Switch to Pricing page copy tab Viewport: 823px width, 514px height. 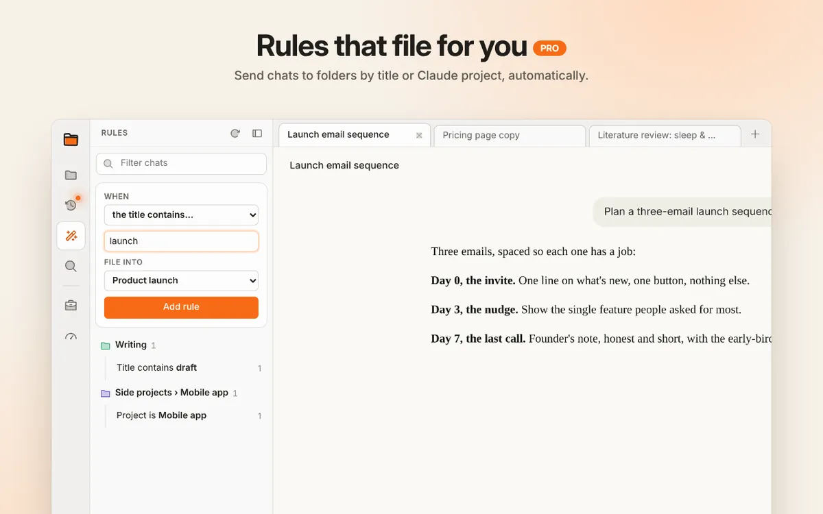(x=510, y=136)
